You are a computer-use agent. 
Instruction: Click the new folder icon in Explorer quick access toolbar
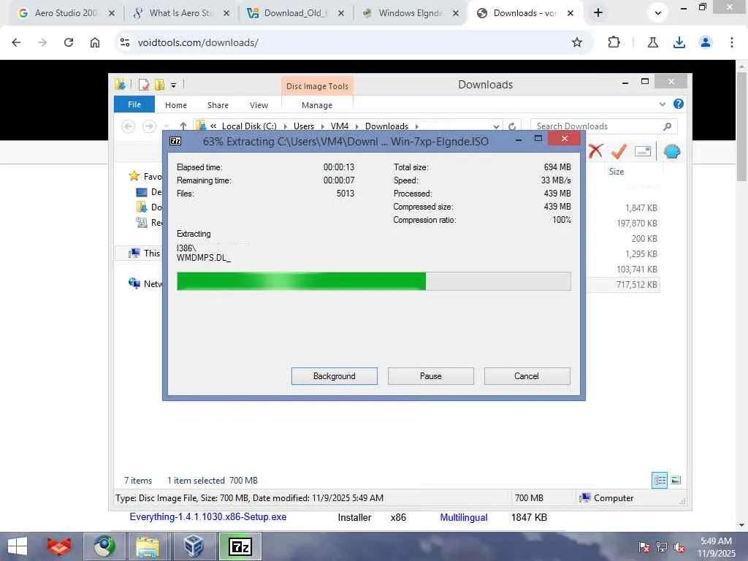click(159, 85)
